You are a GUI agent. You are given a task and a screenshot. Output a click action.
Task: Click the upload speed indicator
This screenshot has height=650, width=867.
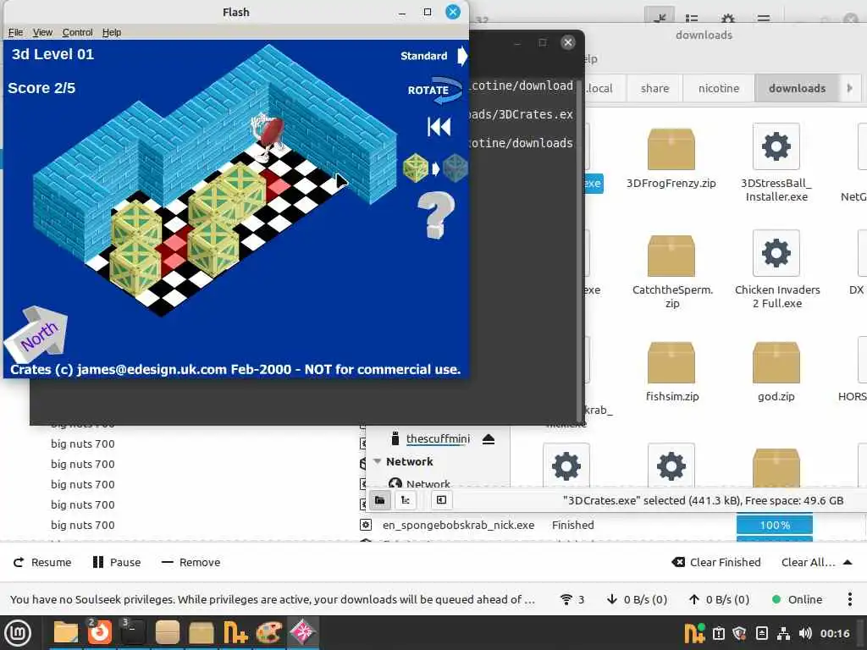point(719,600)
